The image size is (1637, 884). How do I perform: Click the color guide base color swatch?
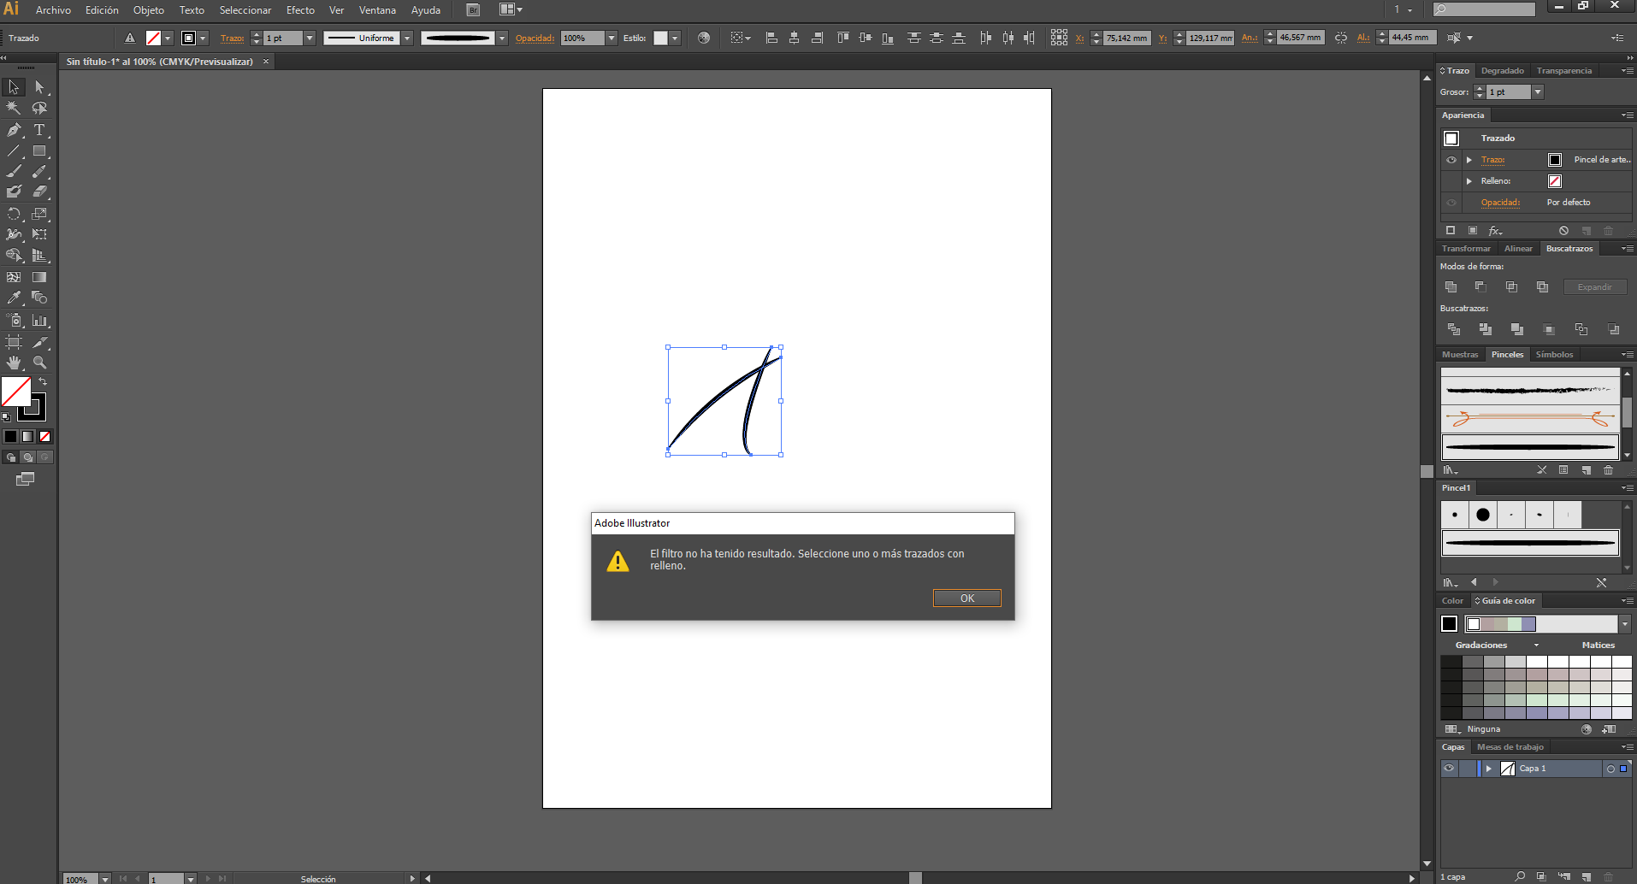(1449, 624)
